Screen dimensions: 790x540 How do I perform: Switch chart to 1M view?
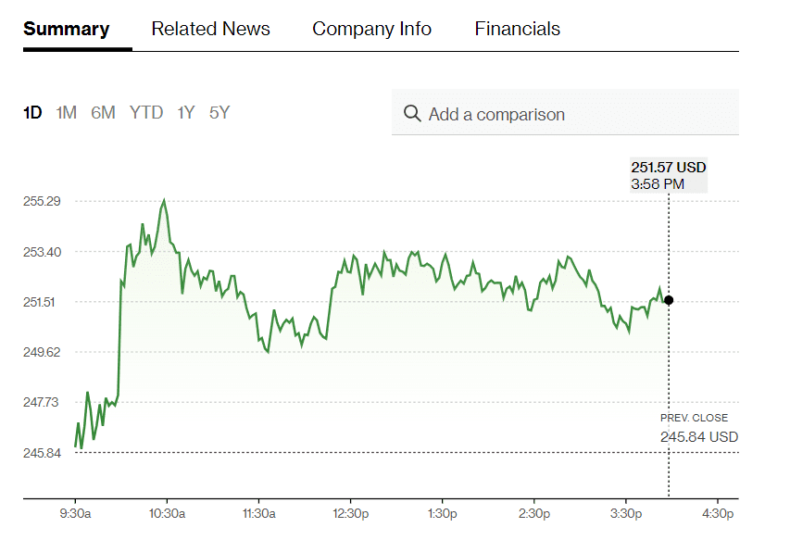(x=66, y=112)
